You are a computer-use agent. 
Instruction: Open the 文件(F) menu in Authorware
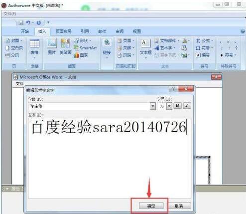click(10, 14)
